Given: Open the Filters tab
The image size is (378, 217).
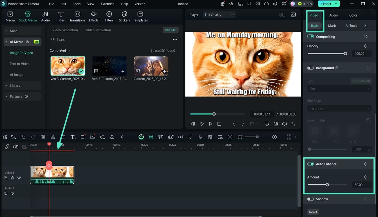Looking at the screenshot, I should (109, 17).
